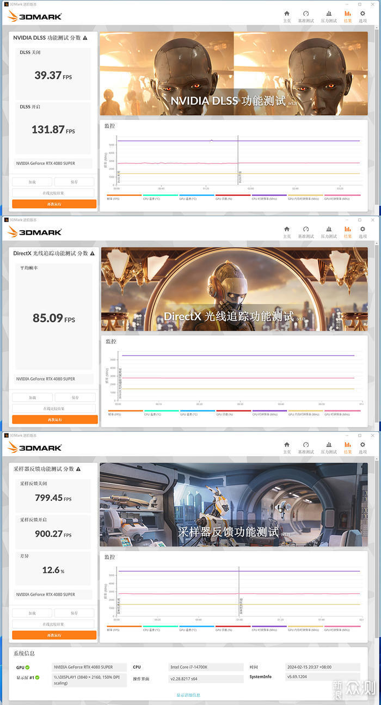Click 加载 in the DLSS window

[32, 182]
